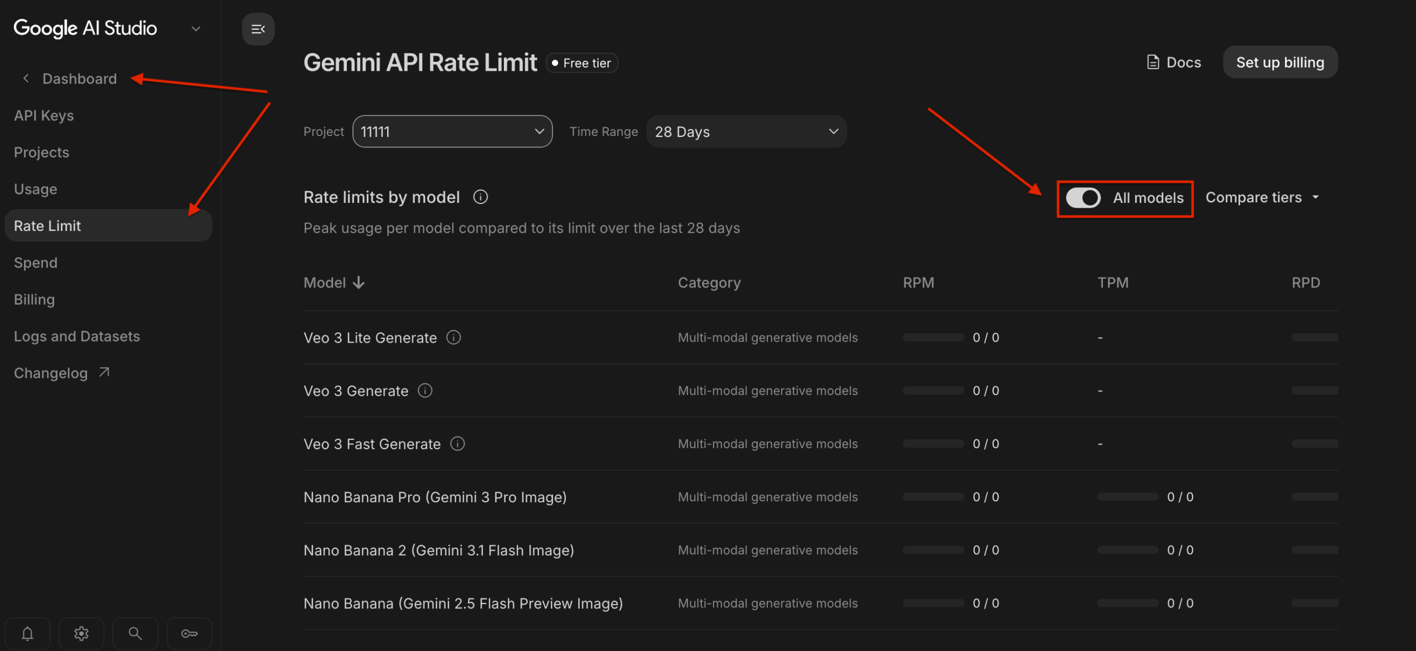Select Nano Banana Pro (Gemini 3 Pro Image) row
1416x651 pixels.
click(820, 497)
